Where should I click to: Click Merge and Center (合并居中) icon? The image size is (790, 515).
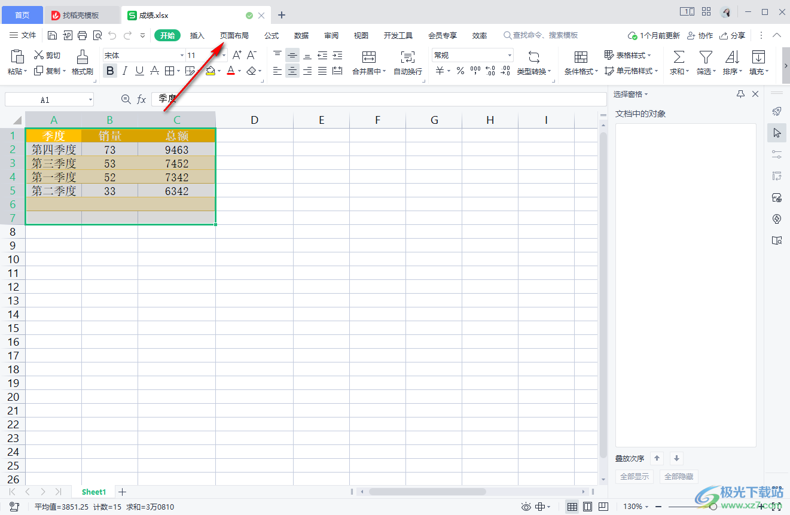(x=369, y=57)
